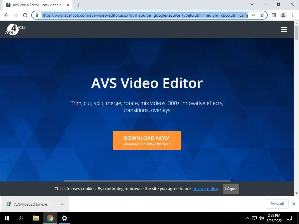Open Windows taskbar search
This screenshot has height=224, width=299.
pos(21,218)
